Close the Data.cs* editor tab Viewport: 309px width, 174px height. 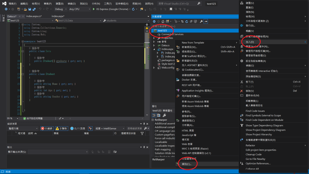point(23,16)
